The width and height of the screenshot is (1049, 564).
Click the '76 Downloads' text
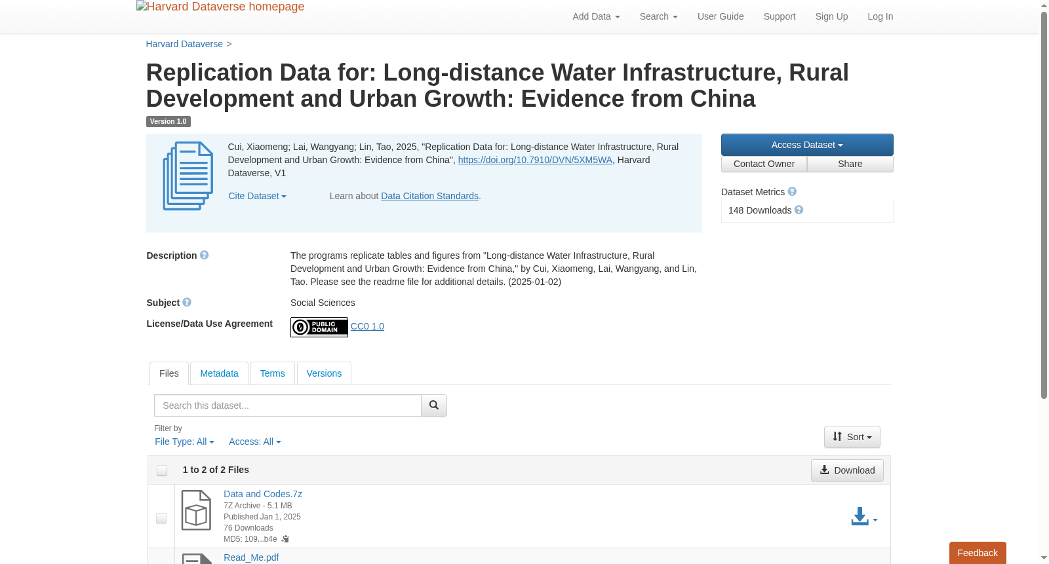pyautogui.click(x=248, y=528)
